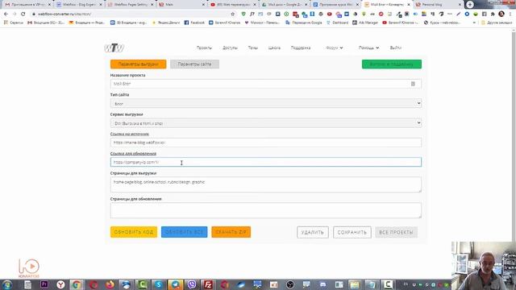Screen dimensions: 516x290
Task: Click the webcam video thumbnail overlay
Action: 484,266
